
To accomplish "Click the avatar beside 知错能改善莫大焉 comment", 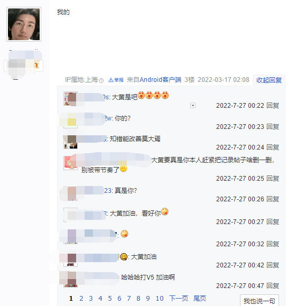I will [70, 142].
